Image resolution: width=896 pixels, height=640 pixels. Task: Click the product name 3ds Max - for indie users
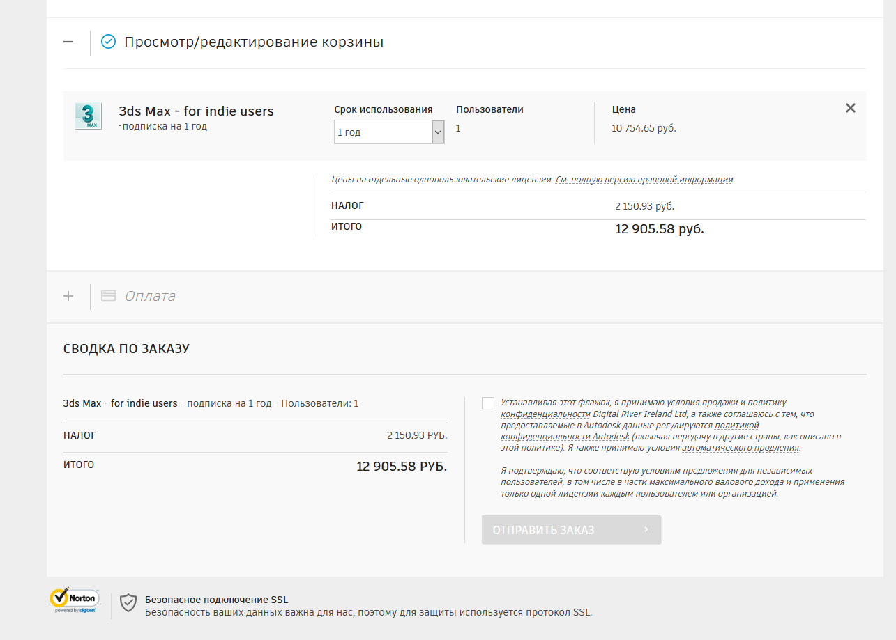coord(197,111)
